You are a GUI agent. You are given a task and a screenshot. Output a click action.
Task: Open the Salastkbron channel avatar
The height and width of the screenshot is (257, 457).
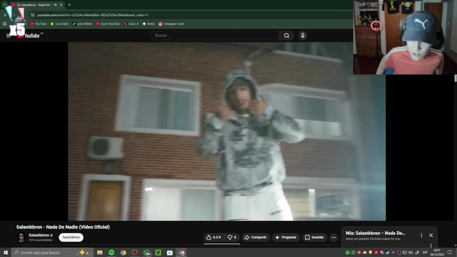tap(21, 237)
